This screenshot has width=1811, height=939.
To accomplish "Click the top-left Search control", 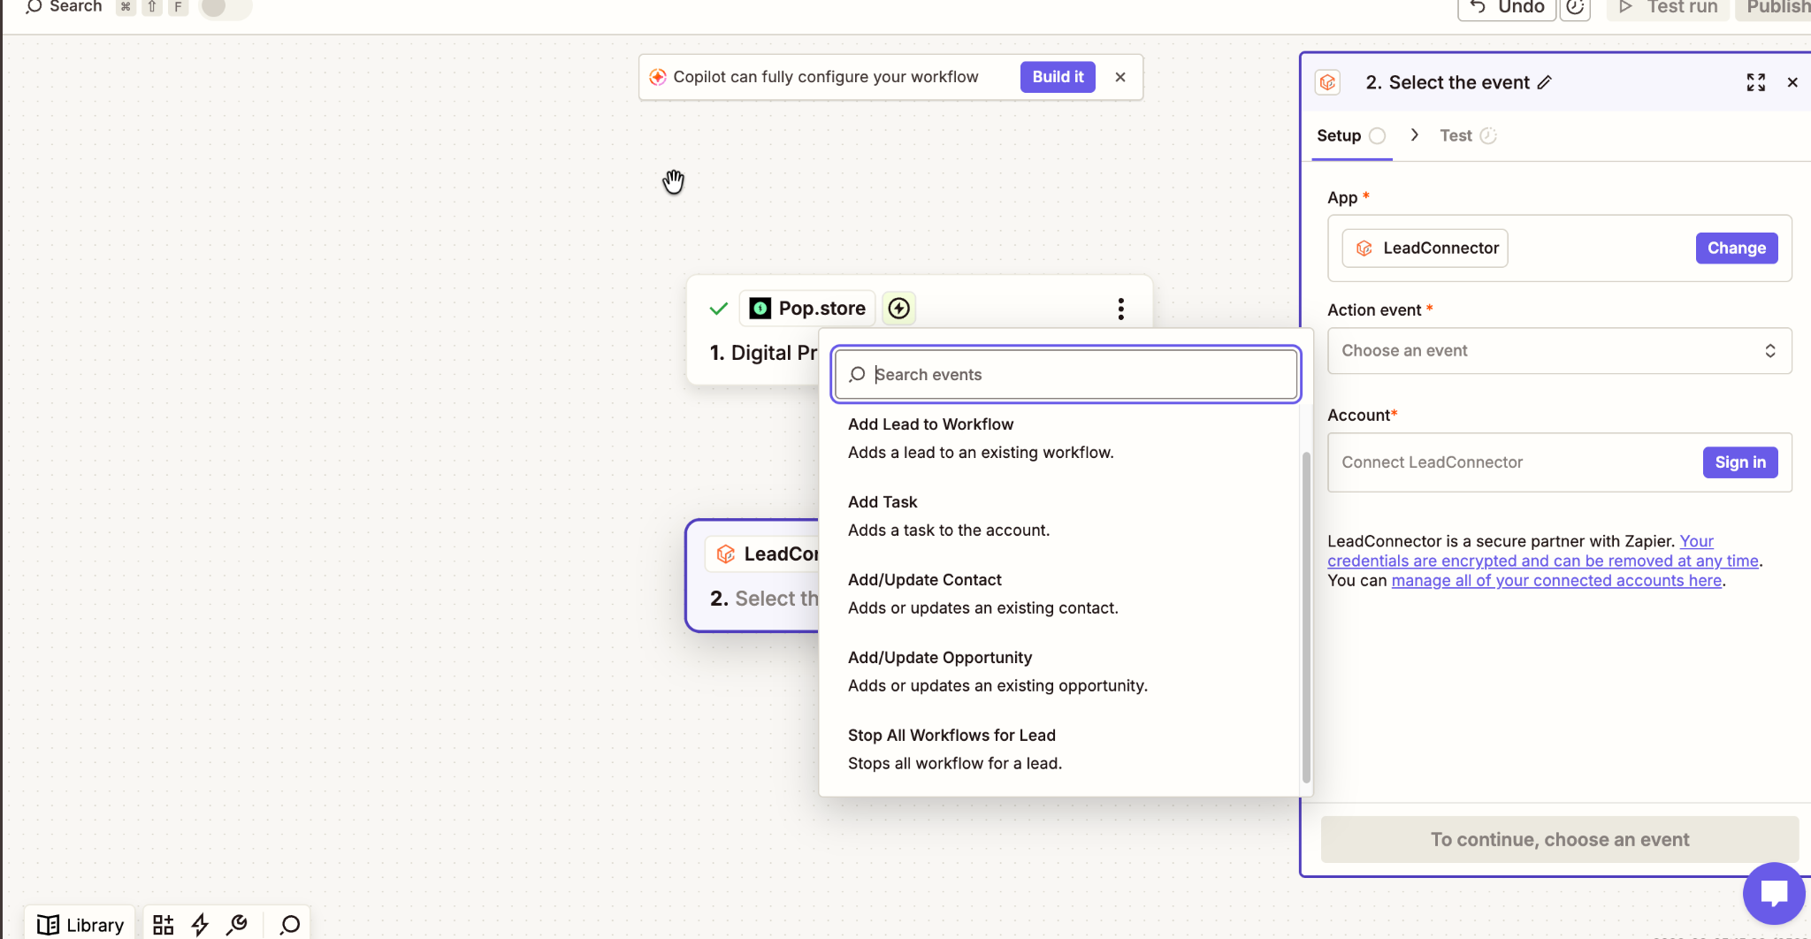I will 64,7.
